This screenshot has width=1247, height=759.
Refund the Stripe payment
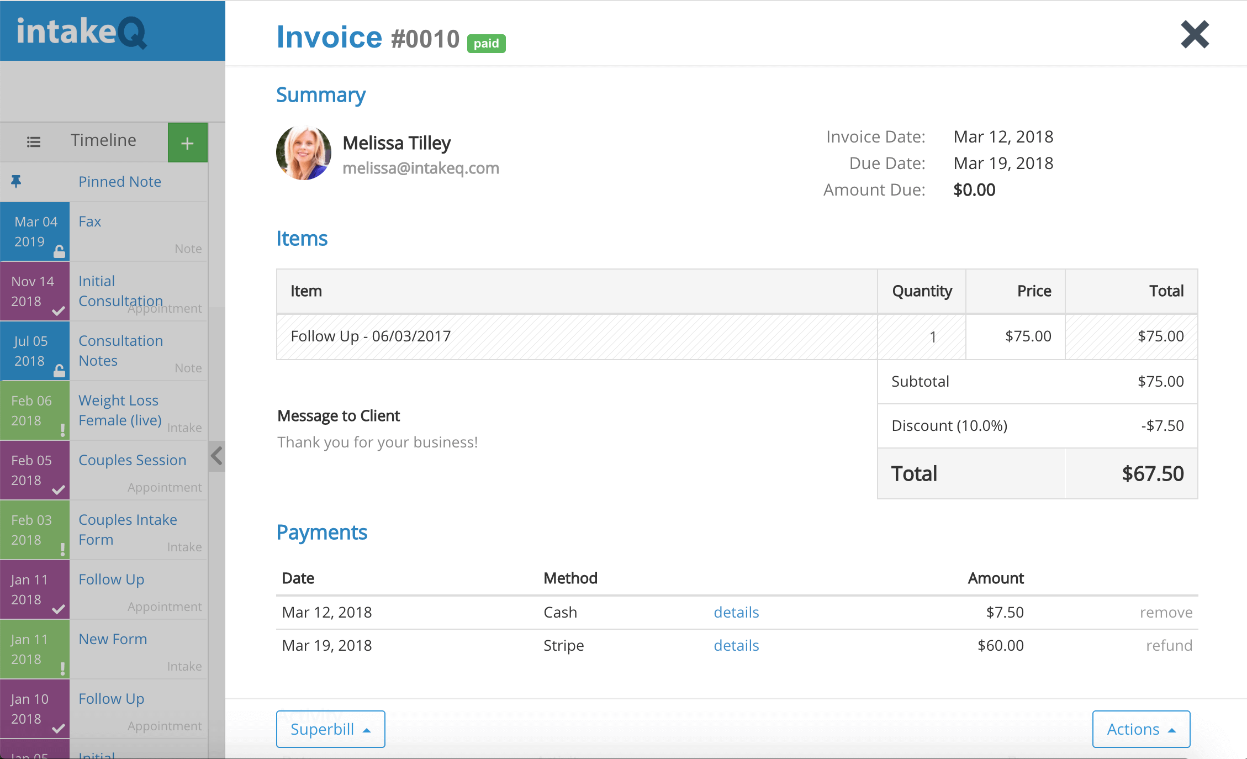click(x=1168, y=645)
